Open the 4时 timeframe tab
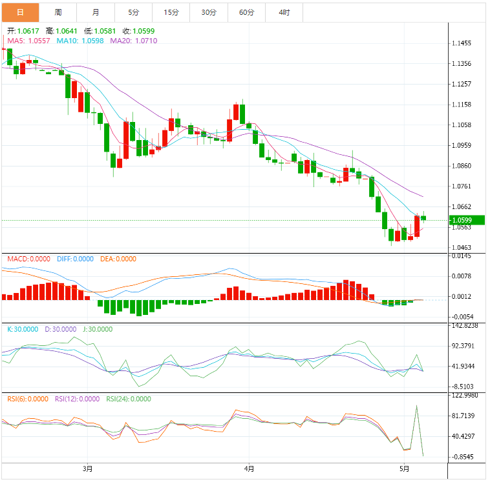This screenshot has width=490, height=484. click(284, 12)
